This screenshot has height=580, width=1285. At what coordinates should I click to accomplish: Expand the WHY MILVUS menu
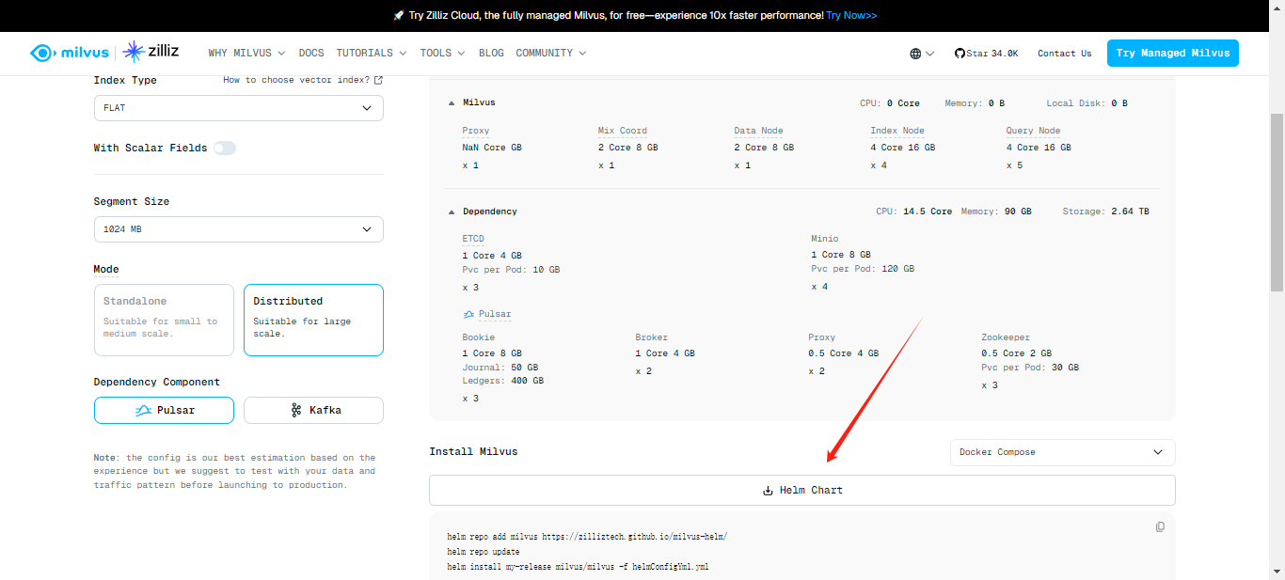click(x=246, y=54)
